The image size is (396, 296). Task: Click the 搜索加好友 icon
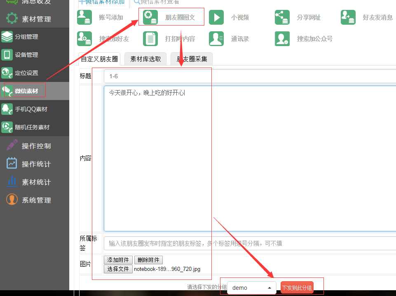coord(84,39)
